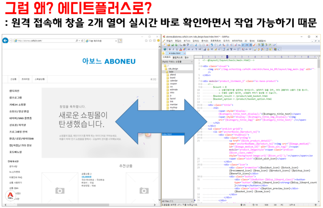Select the index.html document tab

(175, 53)
